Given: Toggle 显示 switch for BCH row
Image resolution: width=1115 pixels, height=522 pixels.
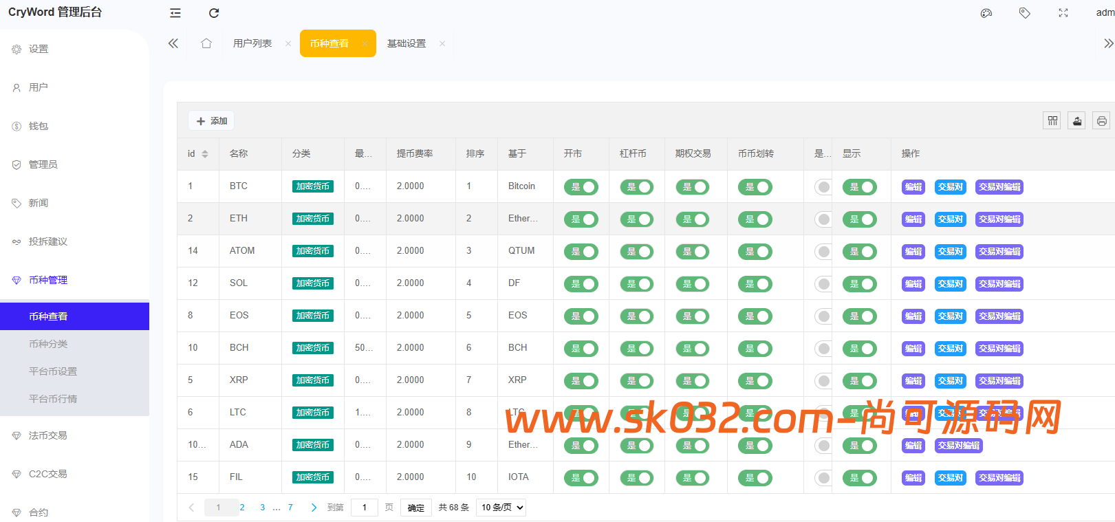Looking at the screenshot, I should [860, 349].
